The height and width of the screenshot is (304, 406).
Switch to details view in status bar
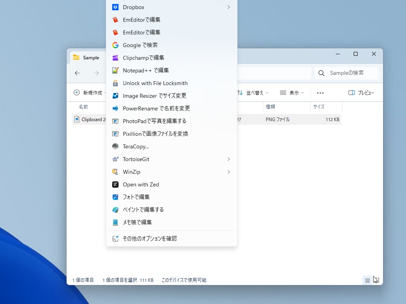pos(367,281)
